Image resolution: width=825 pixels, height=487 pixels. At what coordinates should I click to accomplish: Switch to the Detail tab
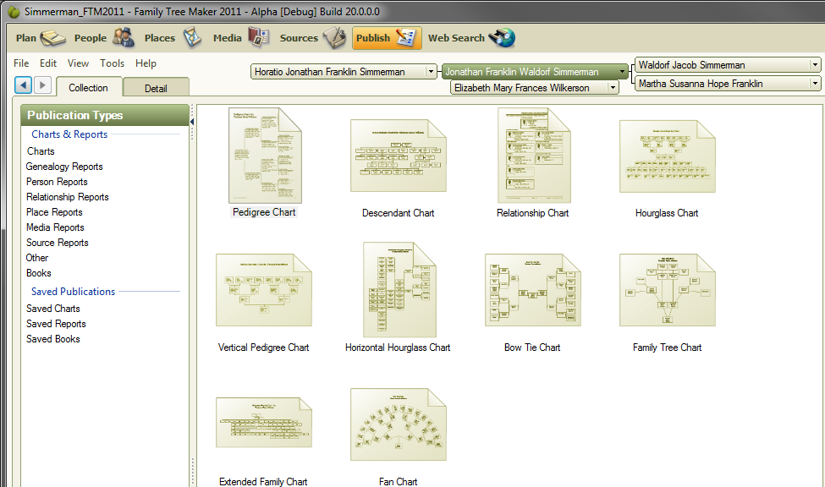(x=156, y=88)
